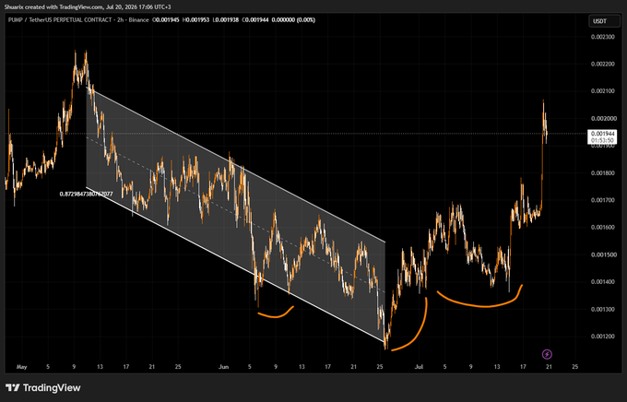Open the USDT currency selector

[x=604, y=21]
